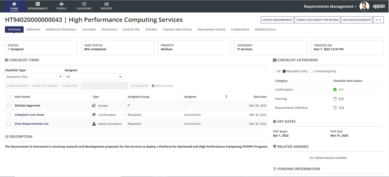Select the All checklist categories radio
The height and width of the screenshot is (177, 389).
[275, 71]
